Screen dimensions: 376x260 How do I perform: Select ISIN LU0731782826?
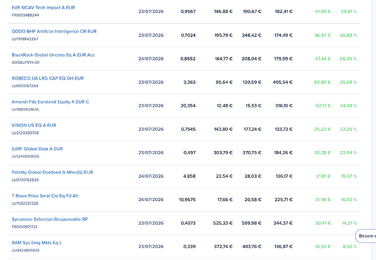[25, 180]
